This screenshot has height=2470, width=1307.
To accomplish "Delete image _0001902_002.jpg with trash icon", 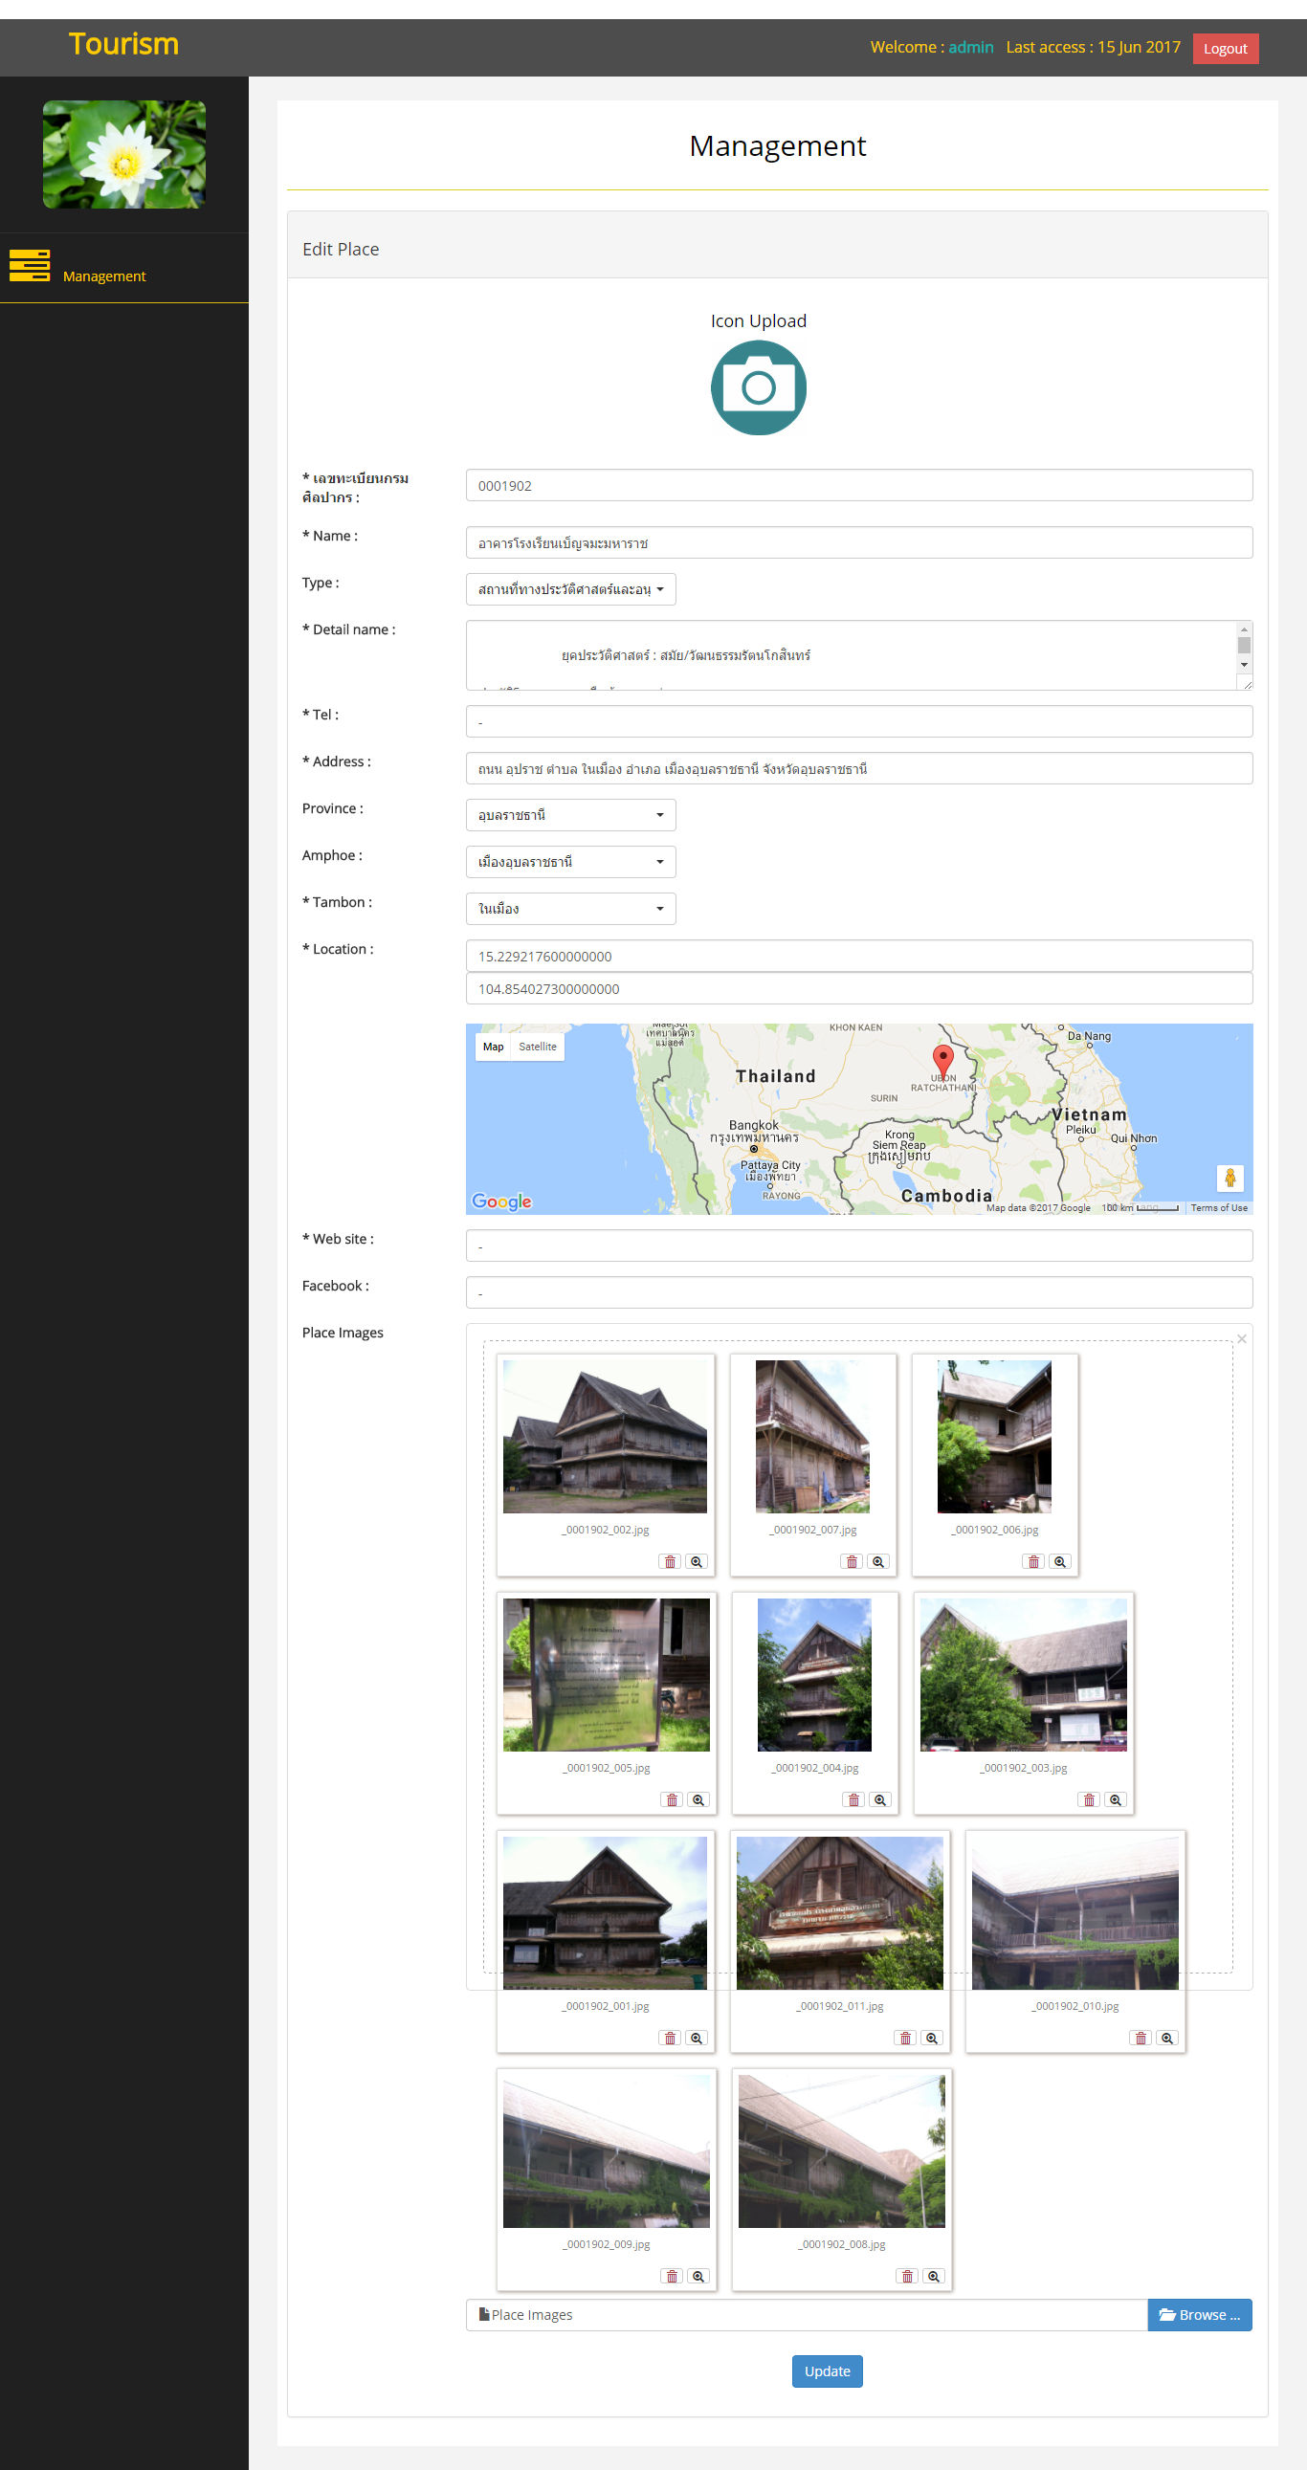I will [671, 1561].
